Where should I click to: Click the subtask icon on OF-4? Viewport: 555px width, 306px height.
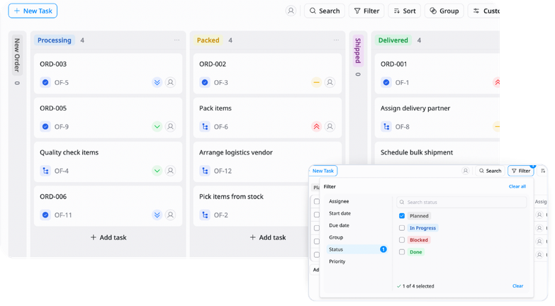tap(45, 171)
